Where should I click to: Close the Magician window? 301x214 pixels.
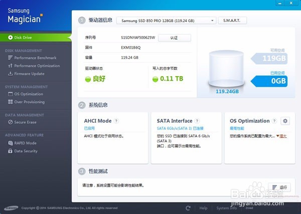click(291, 3)
